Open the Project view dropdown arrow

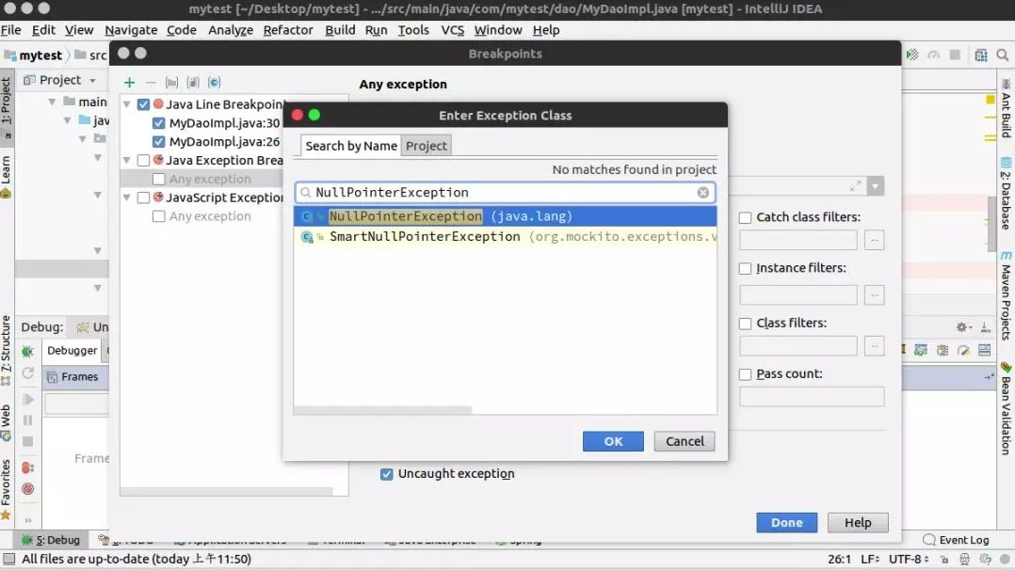[x=92, y=80]
